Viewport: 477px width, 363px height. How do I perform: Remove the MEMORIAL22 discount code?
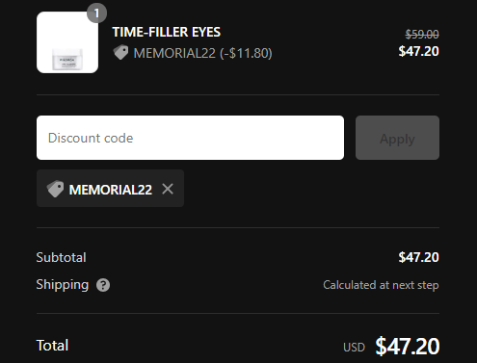tap(168, 189)
